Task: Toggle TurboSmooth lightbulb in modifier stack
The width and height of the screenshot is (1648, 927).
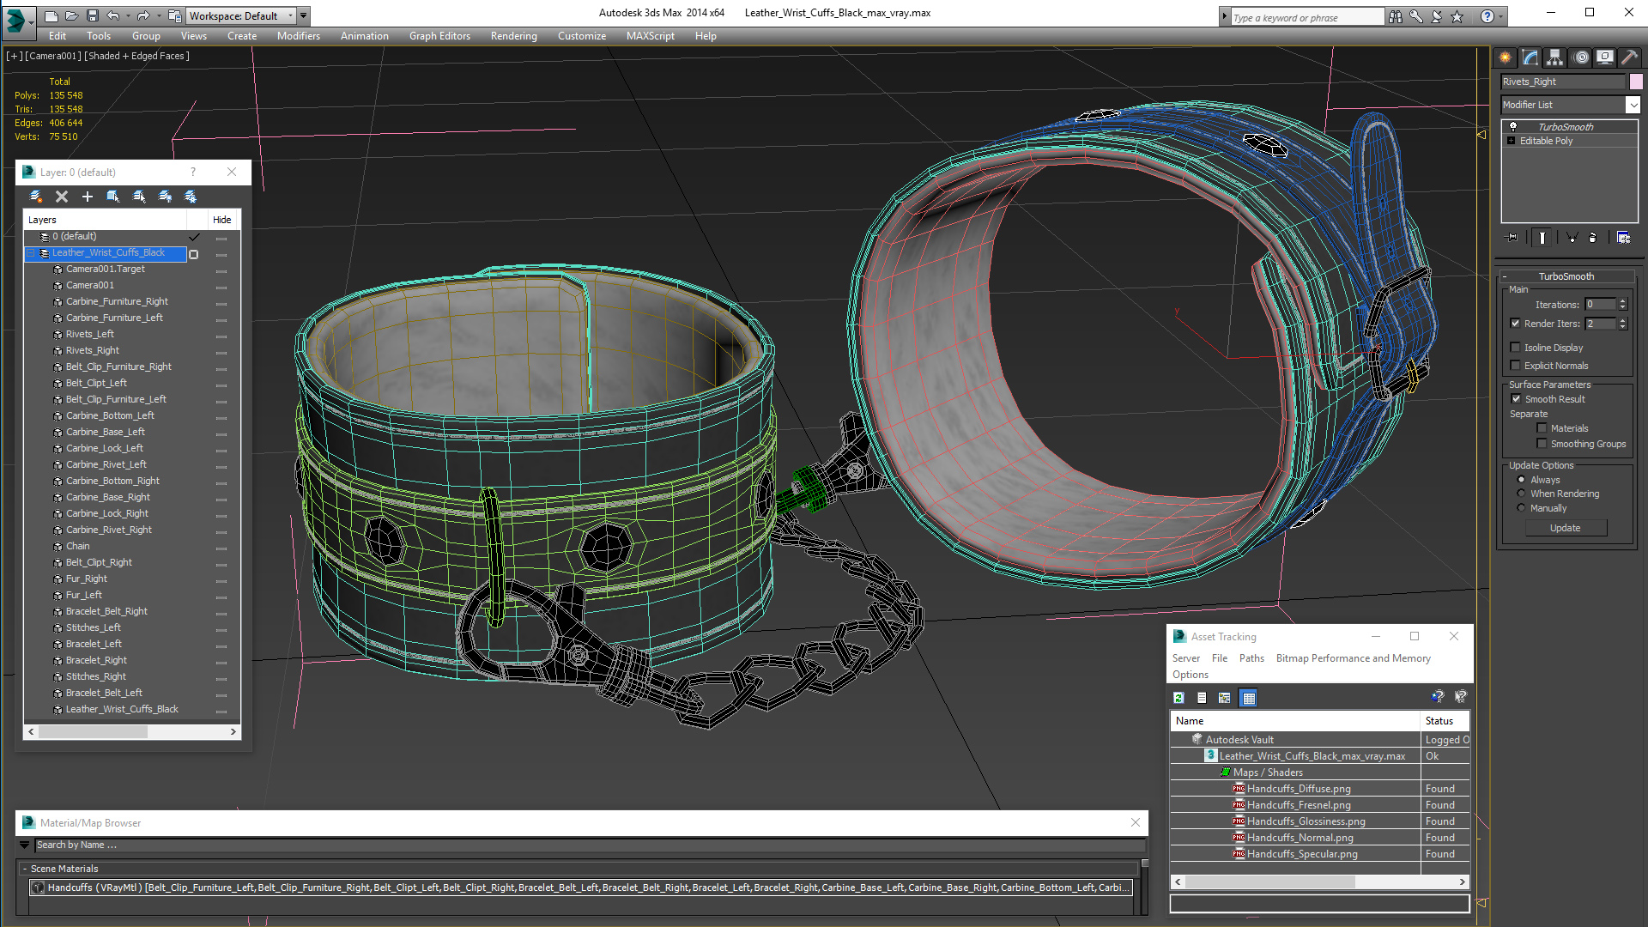Action: tap(1513, 126)
